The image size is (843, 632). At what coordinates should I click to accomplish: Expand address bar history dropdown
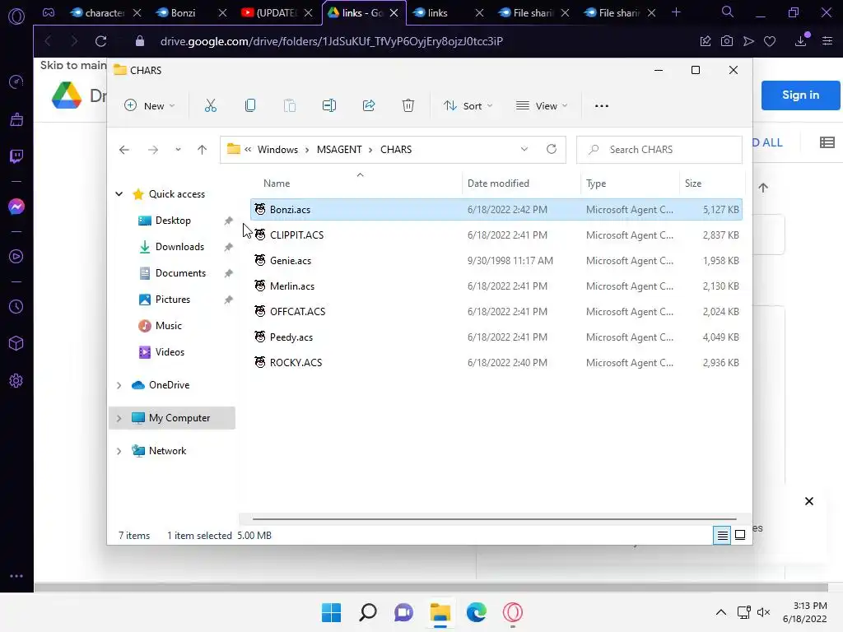(x=524, y=149)
